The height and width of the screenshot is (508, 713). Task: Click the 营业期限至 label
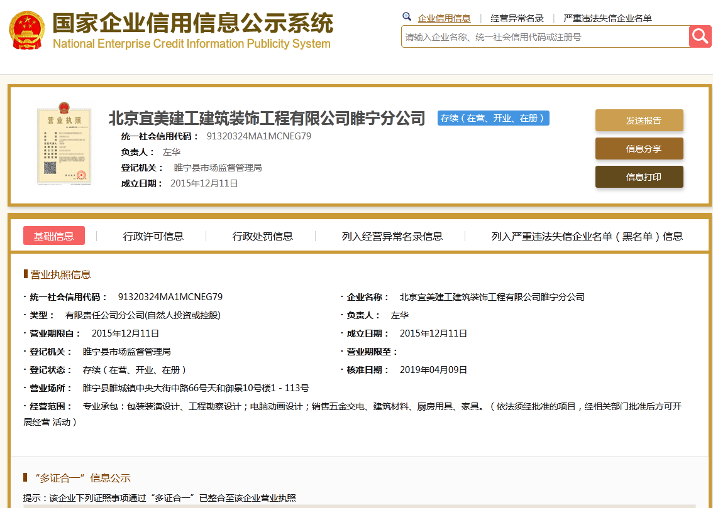click(372, 352)
